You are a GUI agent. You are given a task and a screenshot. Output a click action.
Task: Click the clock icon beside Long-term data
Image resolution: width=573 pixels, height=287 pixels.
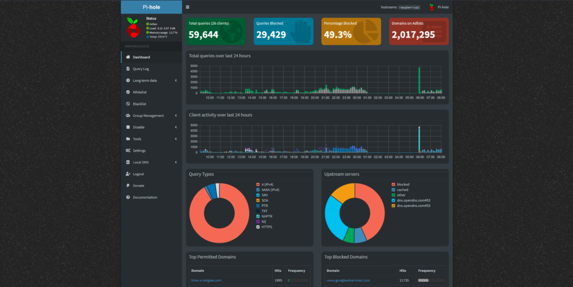128,81
